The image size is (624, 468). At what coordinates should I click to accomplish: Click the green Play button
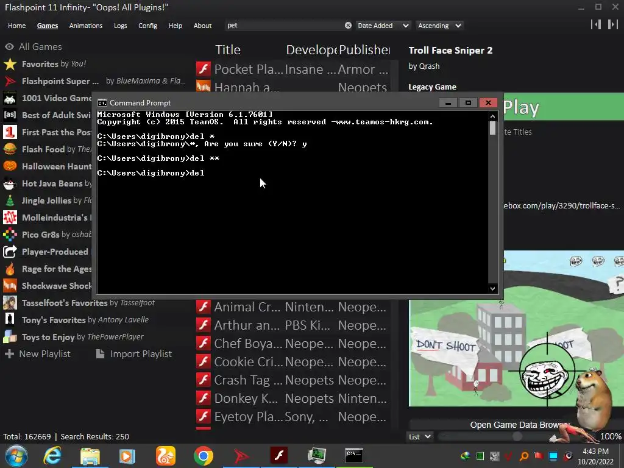pos(564,107)
